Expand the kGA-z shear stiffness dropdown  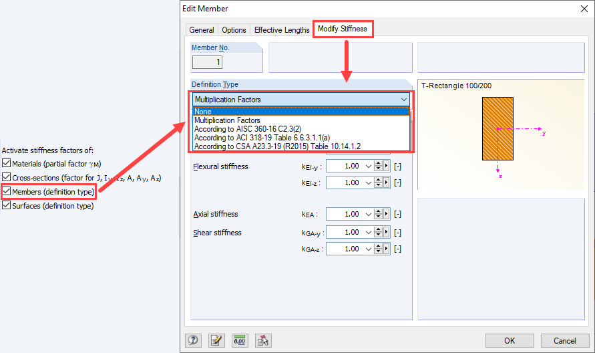tap(368, 249)
